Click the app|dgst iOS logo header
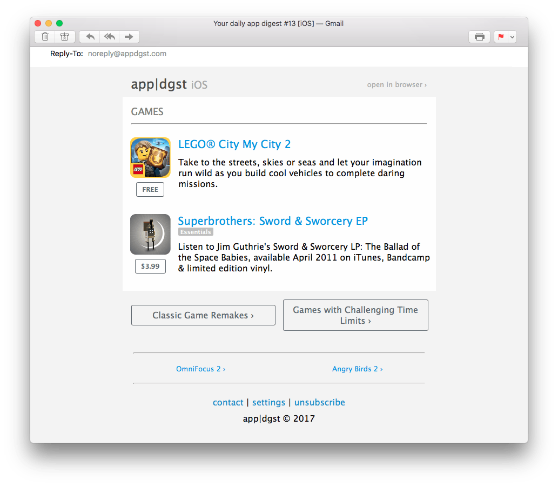The height and width of the screenshot is (486, 558). (x=169, y=84)
